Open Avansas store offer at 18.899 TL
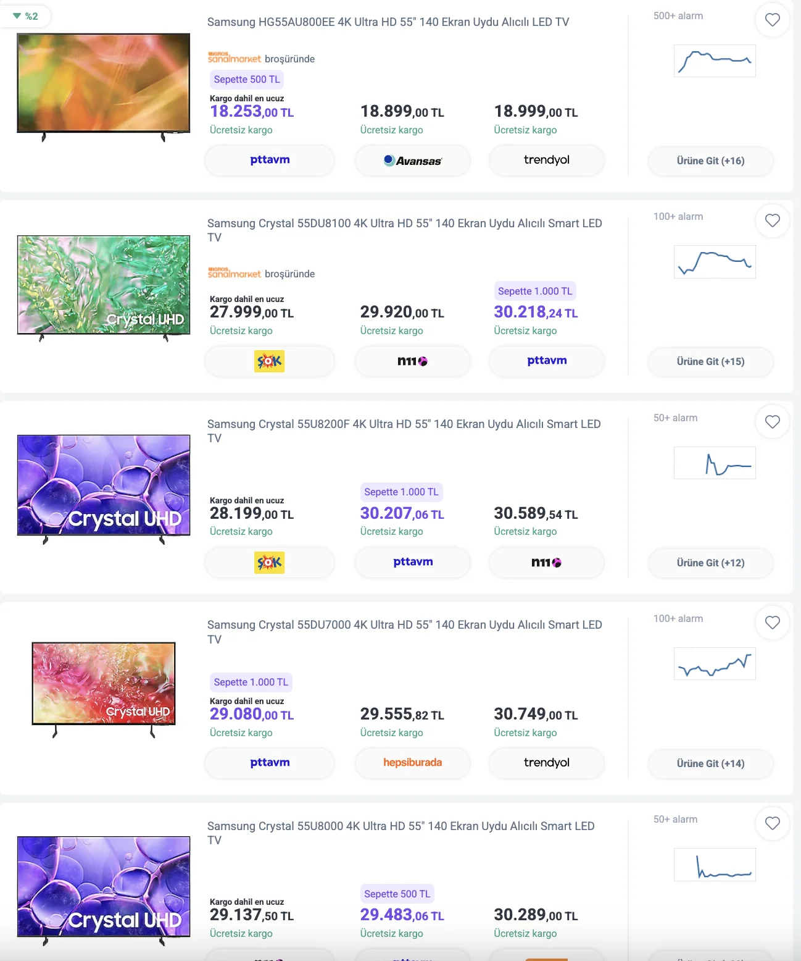 click(x=412, y=161)
